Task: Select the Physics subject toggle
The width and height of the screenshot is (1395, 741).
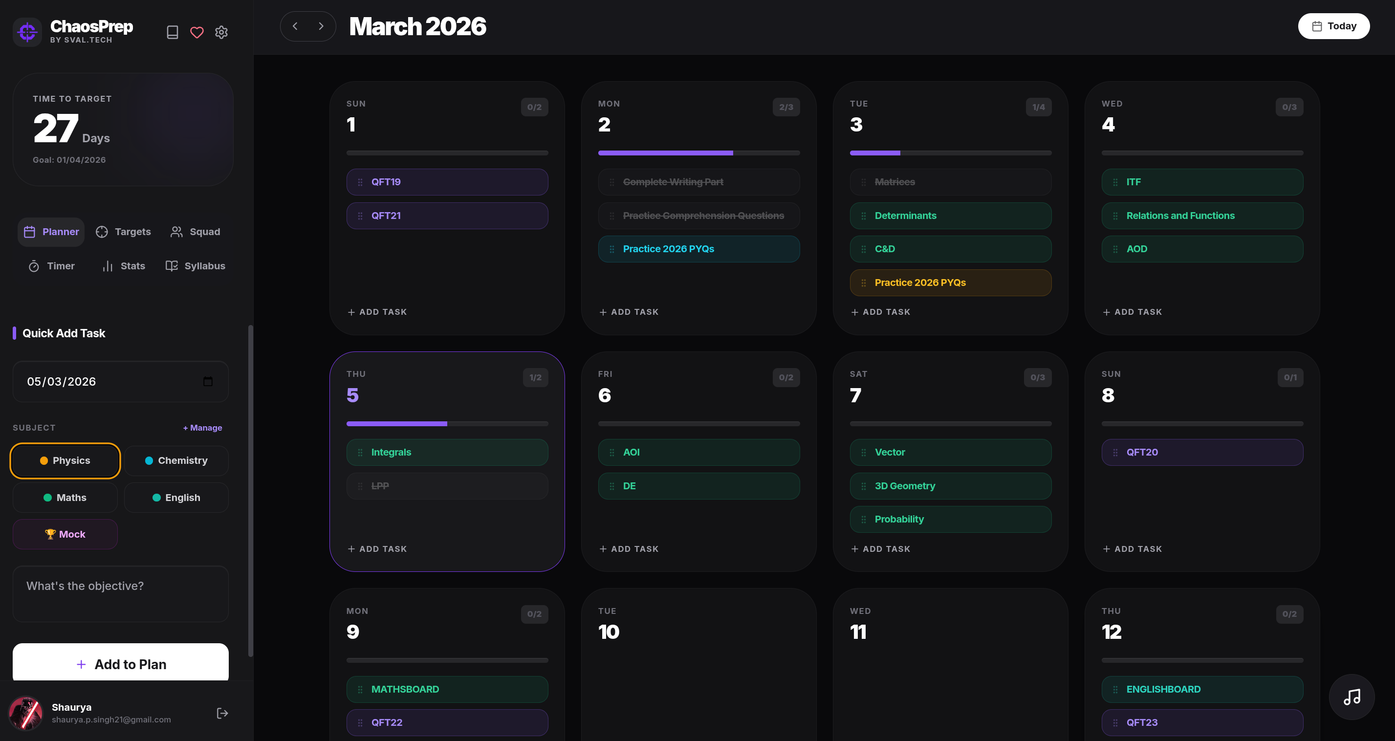Action: [65, 460]
